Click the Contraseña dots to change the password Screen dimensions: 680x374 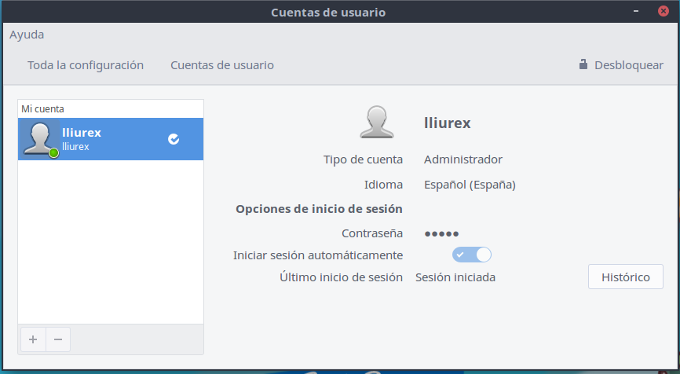[441, 233]
